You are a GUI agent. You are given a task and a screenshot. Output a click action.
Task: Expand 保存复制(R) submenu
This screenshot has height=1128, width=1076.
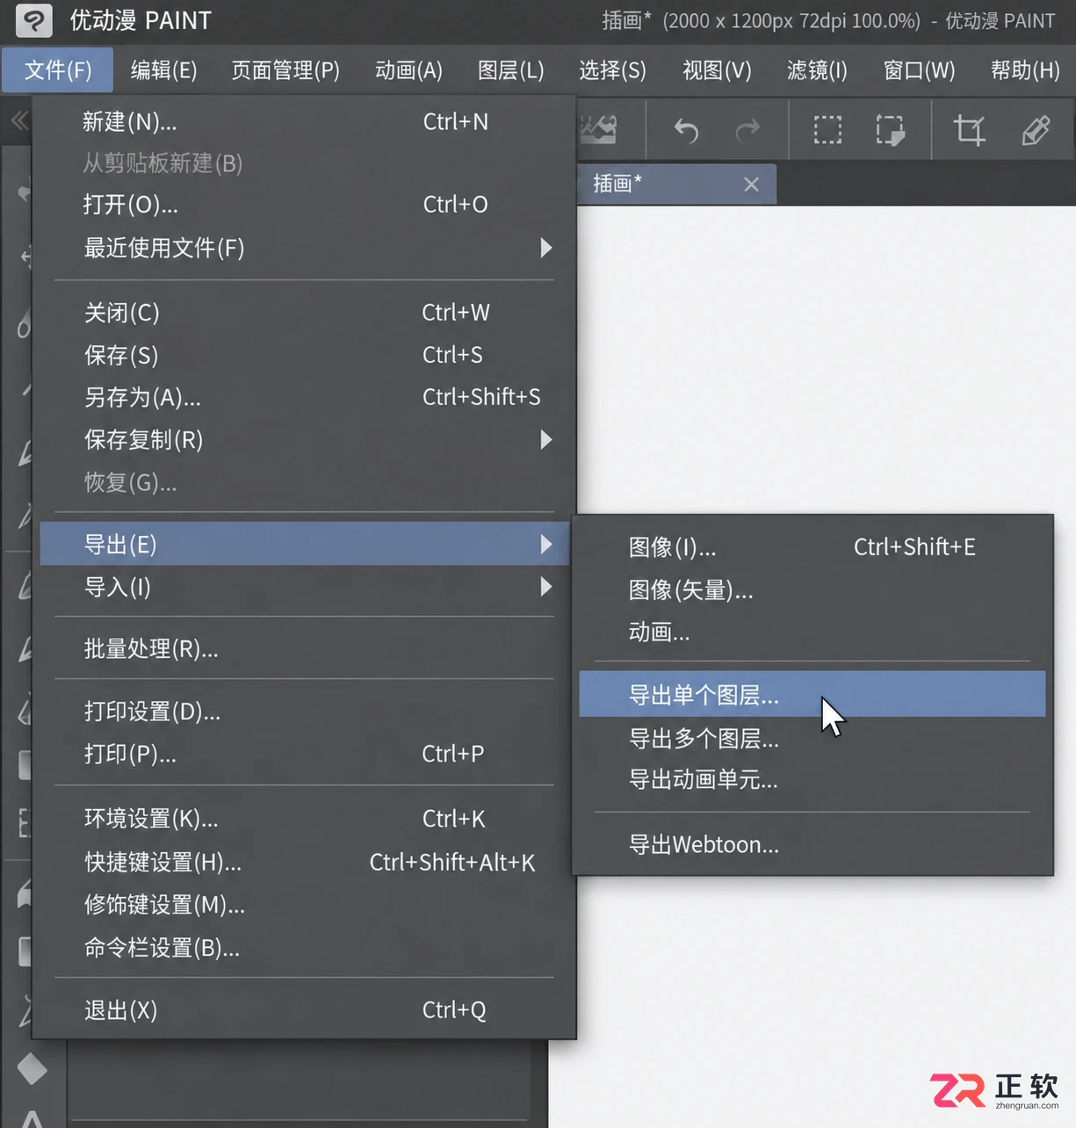(304, 439)
